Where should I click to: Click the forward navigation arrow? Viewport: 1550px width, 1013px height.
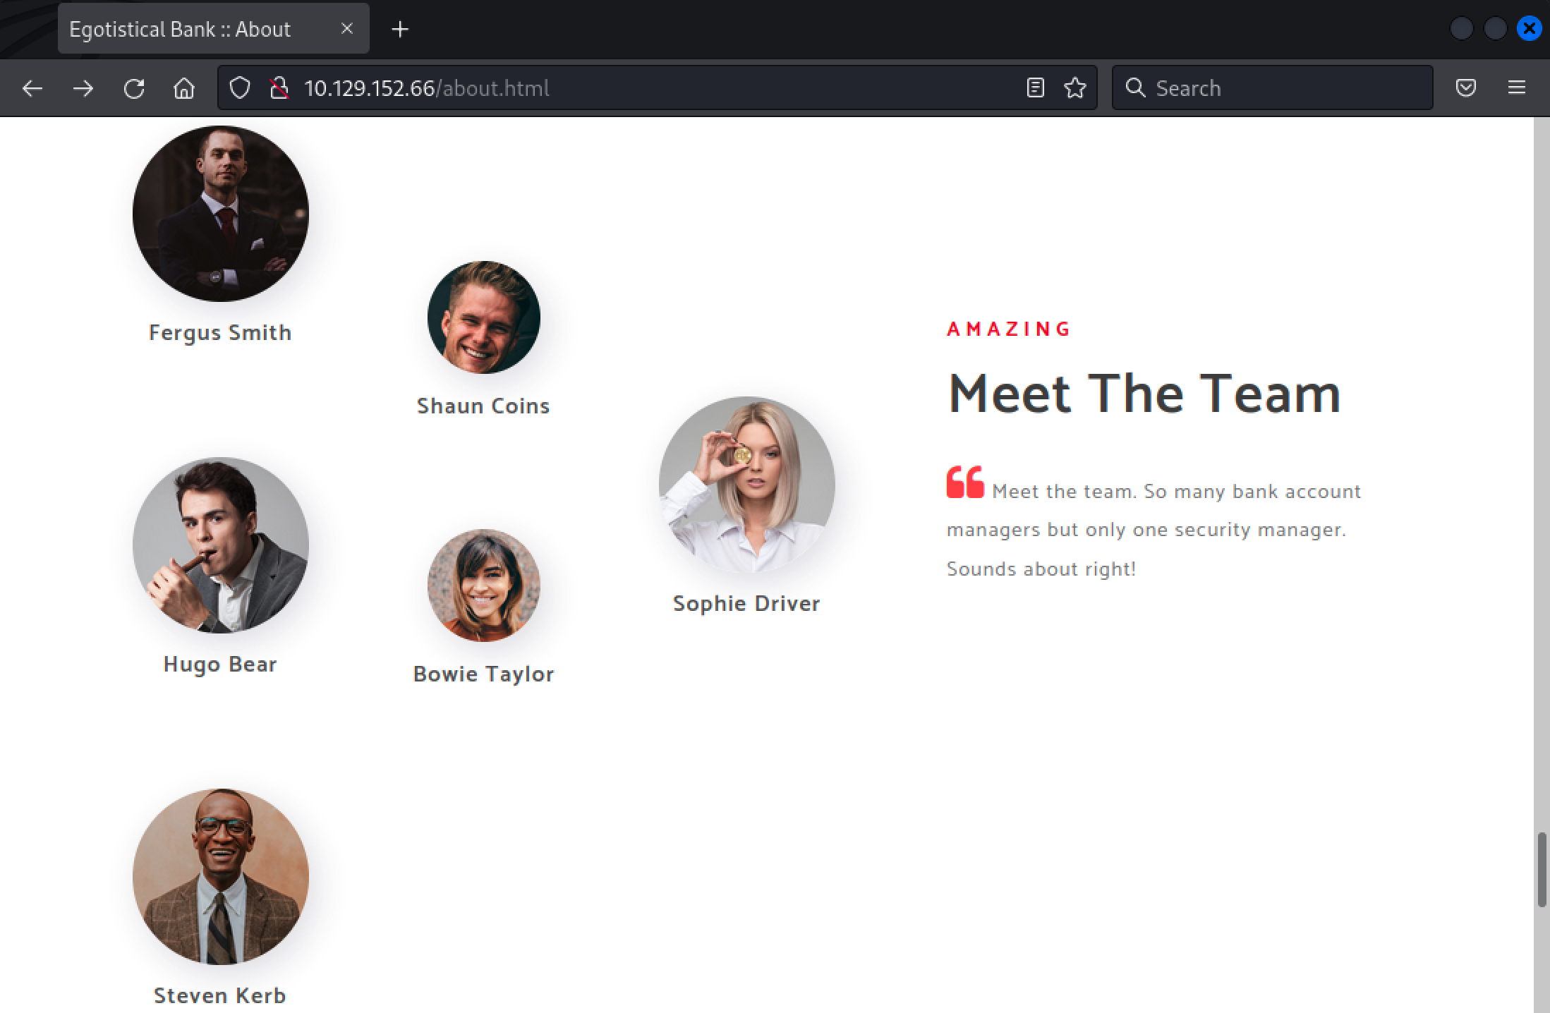click(x=83, y=88)
